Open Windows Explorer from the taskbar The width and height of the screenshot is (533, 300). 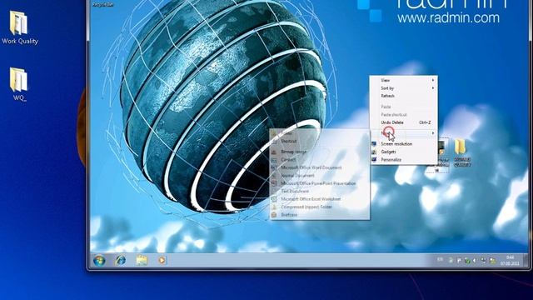[142, 261]
